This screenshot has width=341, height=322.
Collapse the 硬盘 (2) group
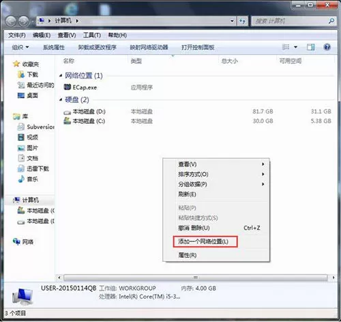click(61, 100)
